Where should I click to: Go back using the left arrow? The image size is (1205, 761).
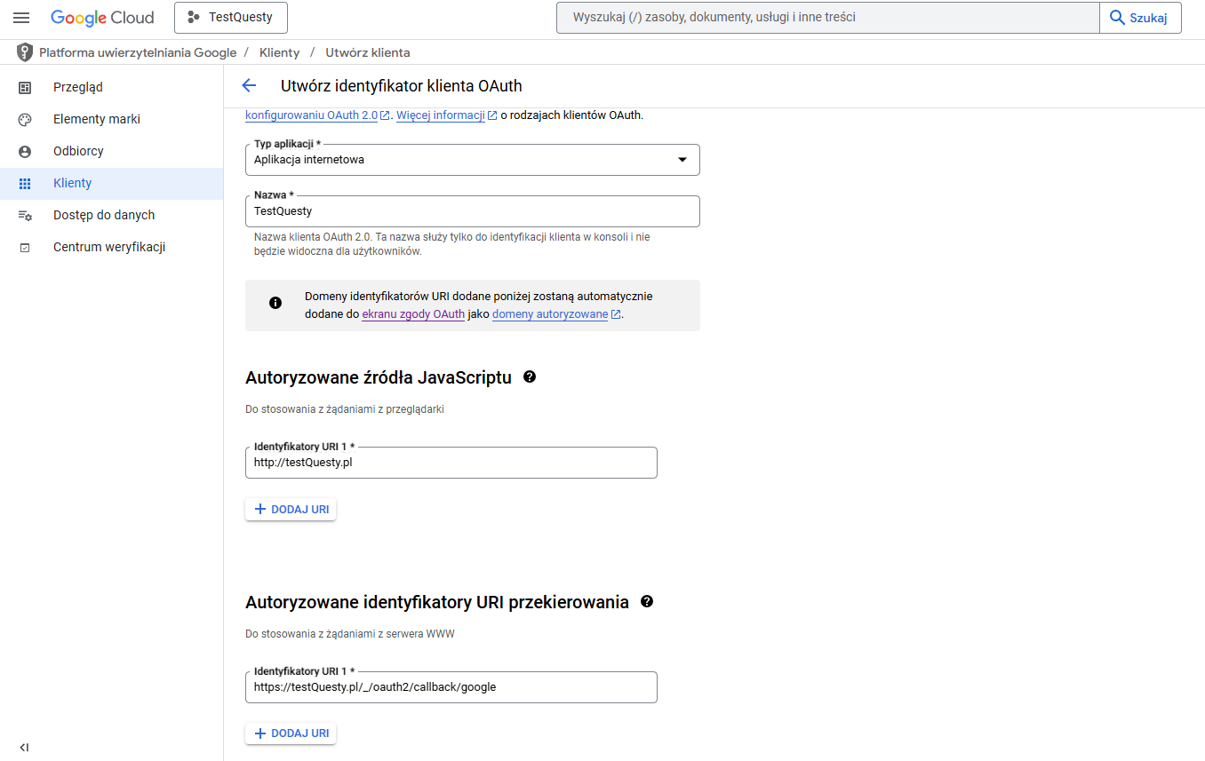249,86
